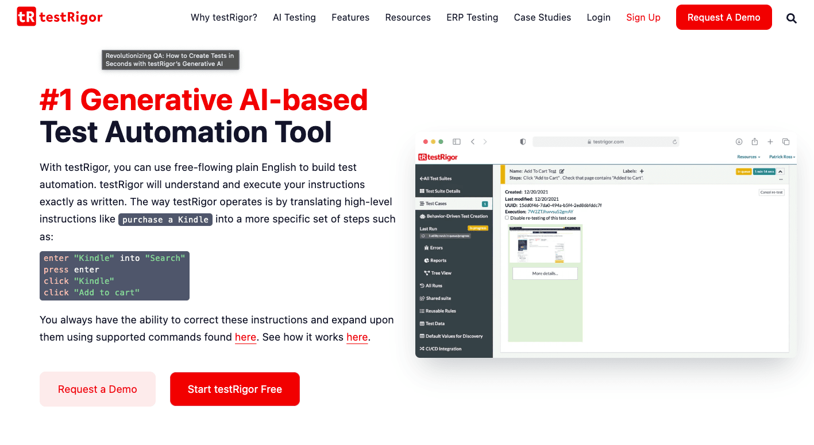Open the Features menu
The width and height of the screenshot is (814, 445).
(350, 17)
